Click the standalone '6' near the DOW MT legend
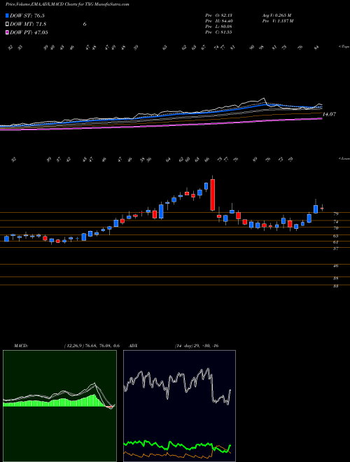This screenshot has height=462, width=350. click(85, 24)
